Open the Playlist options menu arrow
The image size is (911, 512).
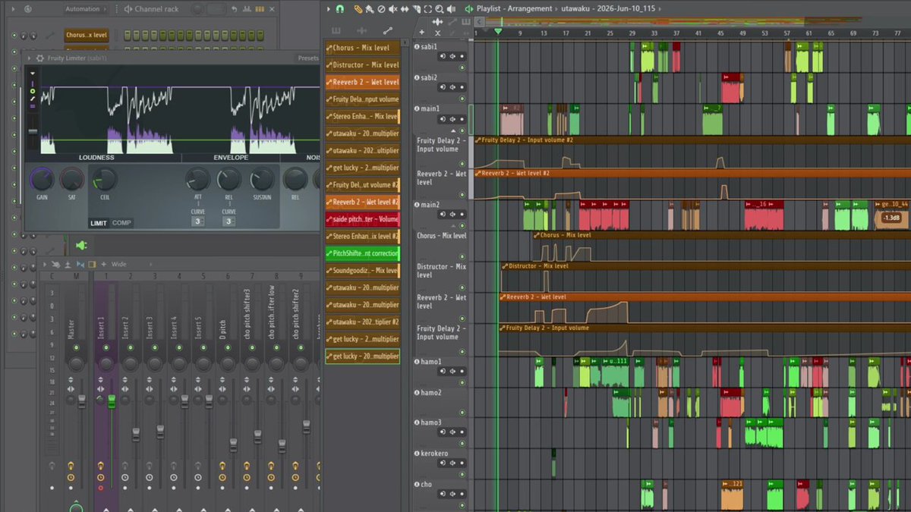click(x=328, y=9)
